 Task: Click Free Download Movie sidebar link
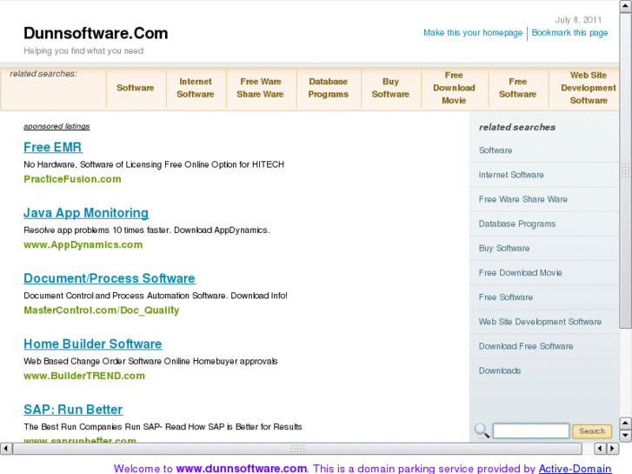tap(521, 273)
